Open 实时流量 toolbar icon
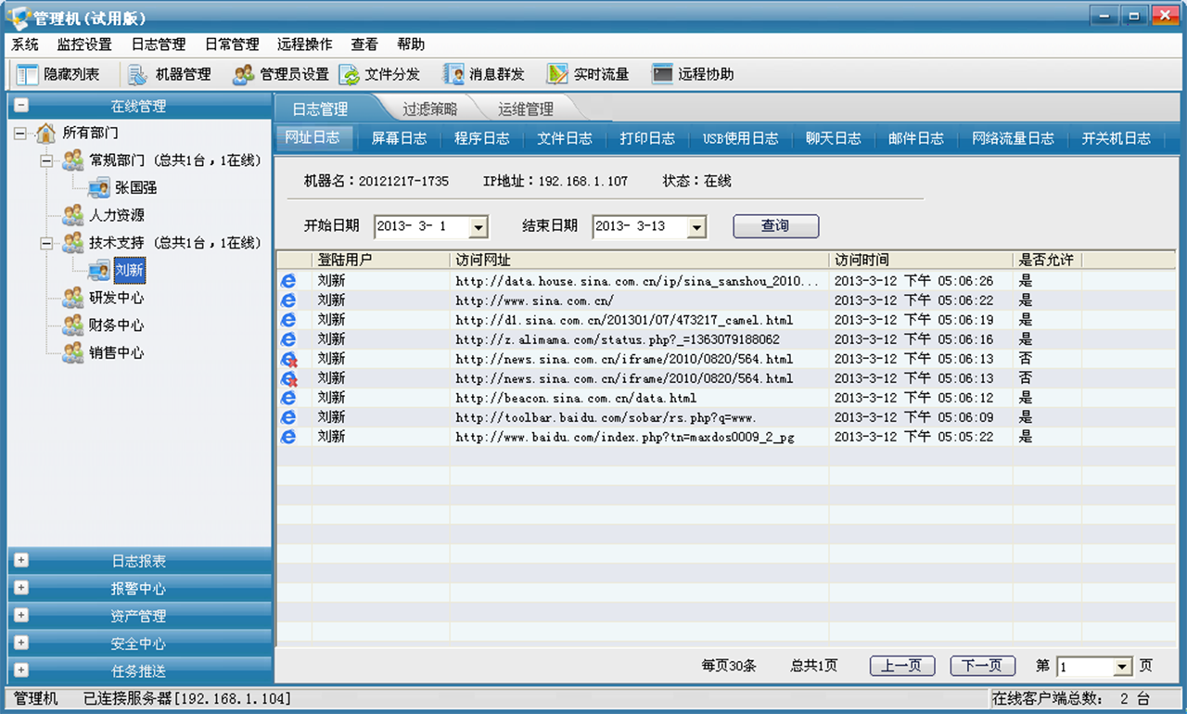Viewport: 1187px width, 714px height. pyautogui.click(x=557, y=74)
